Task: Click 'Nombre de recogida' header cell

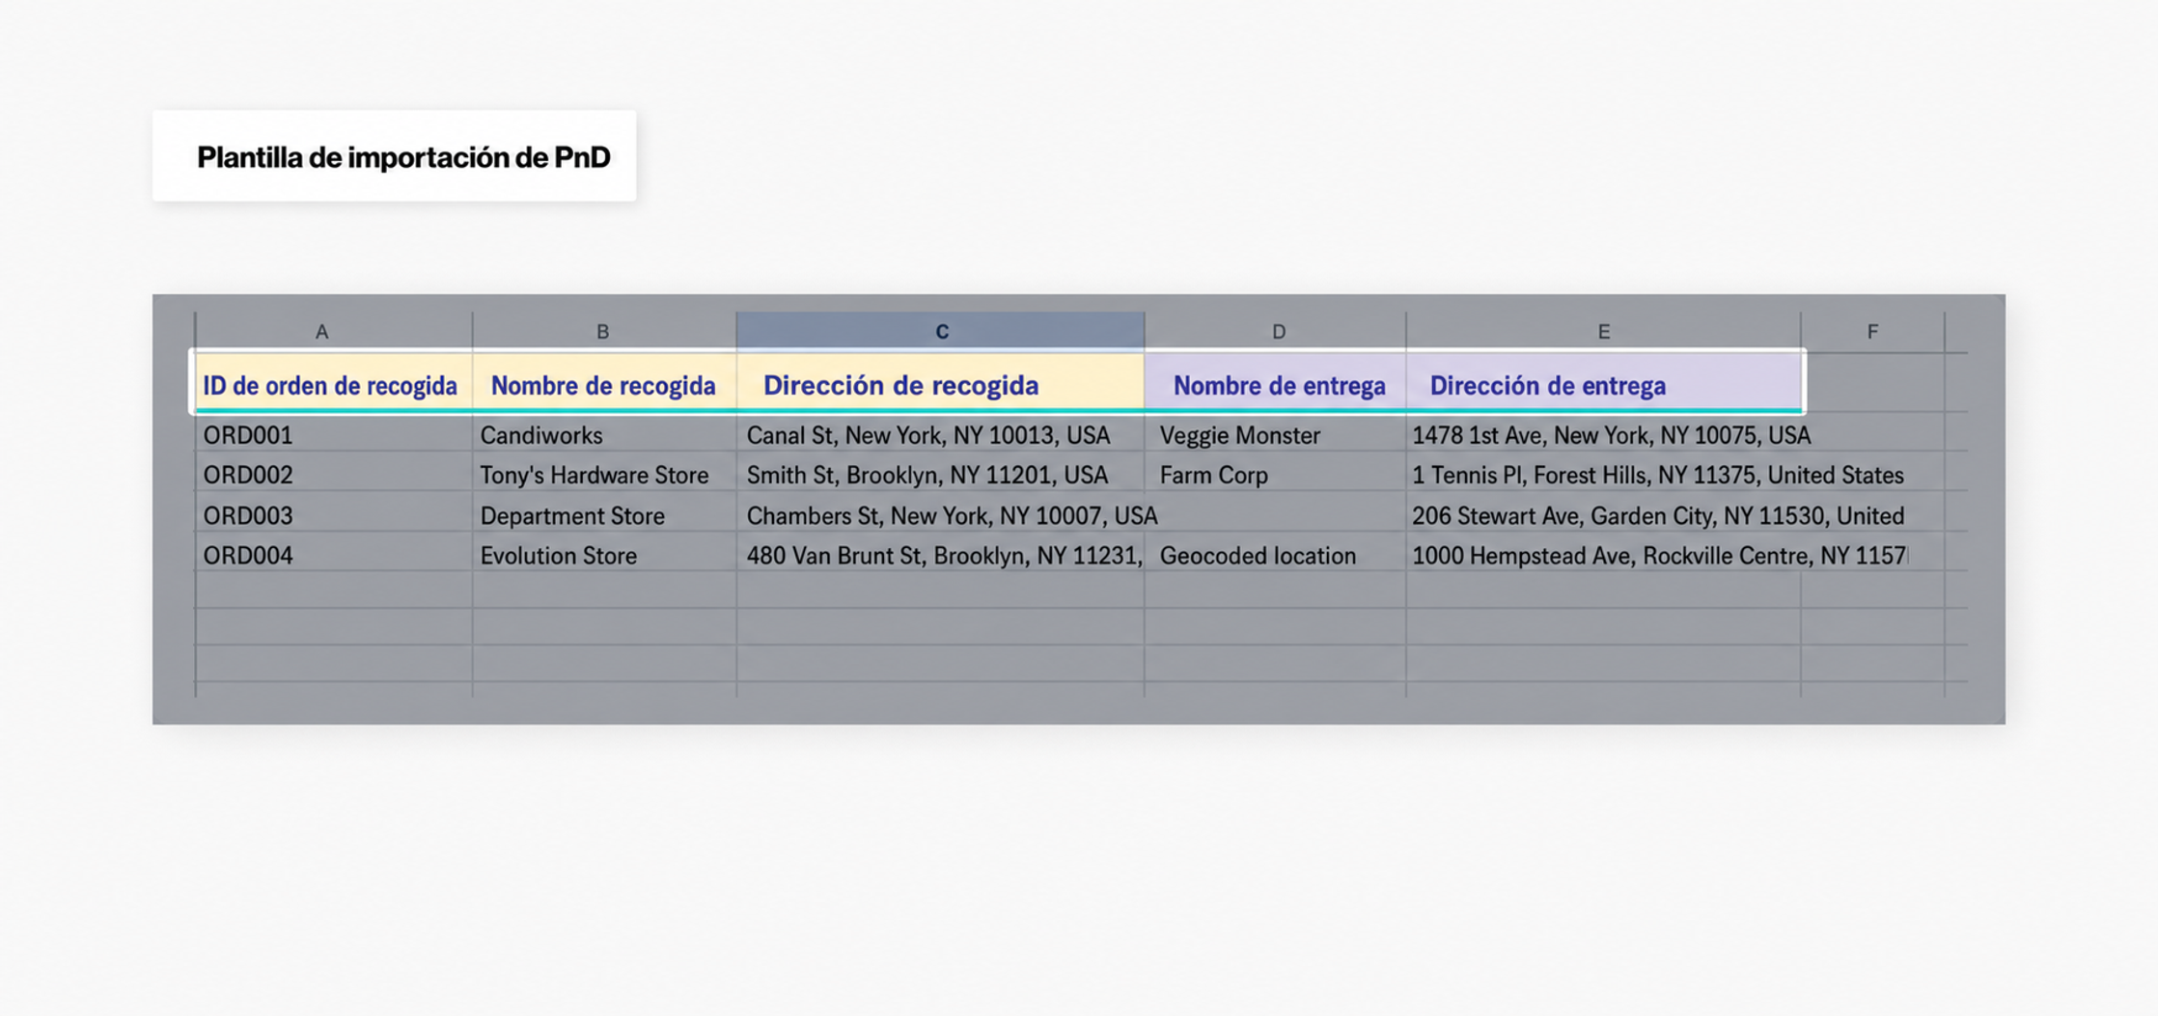Action: [x=604, y=384]
